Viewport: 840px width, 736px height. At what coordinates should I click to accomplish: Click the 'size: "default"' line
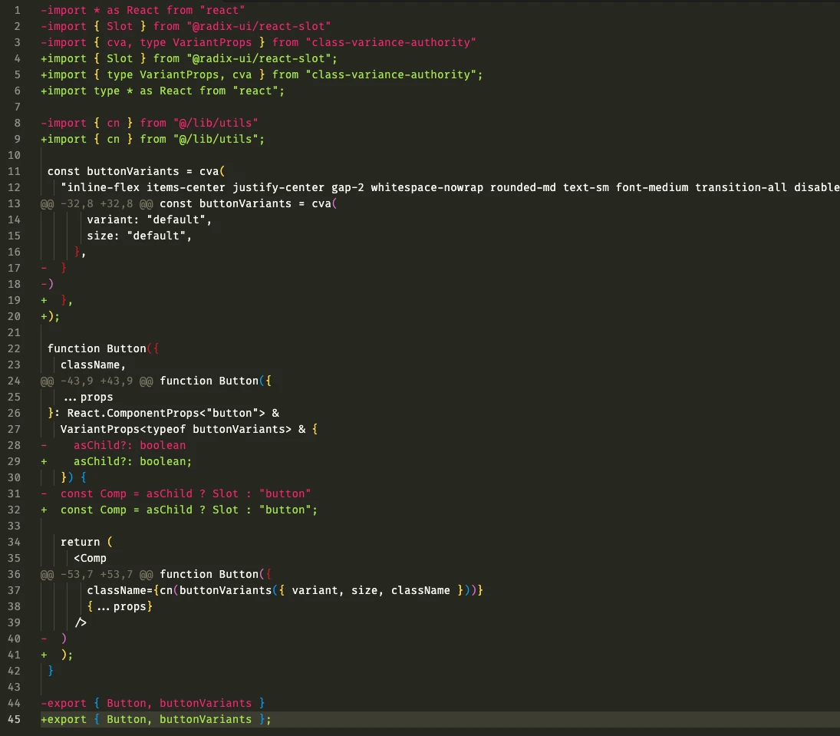(x=139, y=236)
